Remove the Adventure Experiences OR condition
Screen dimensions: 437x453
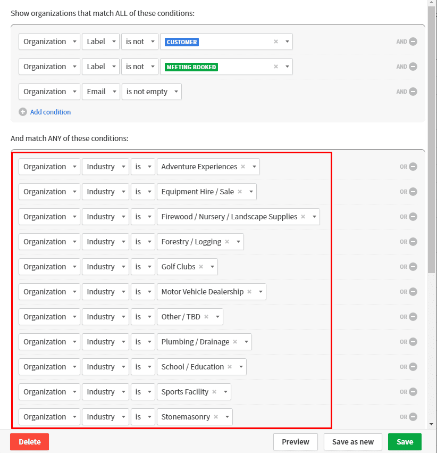(x=413, y=167)
